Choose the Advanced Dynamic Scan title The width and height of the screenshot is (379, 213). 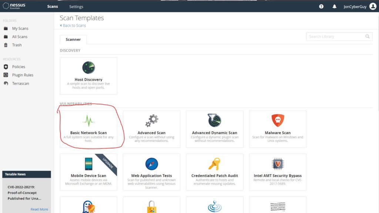coord(215,133)
